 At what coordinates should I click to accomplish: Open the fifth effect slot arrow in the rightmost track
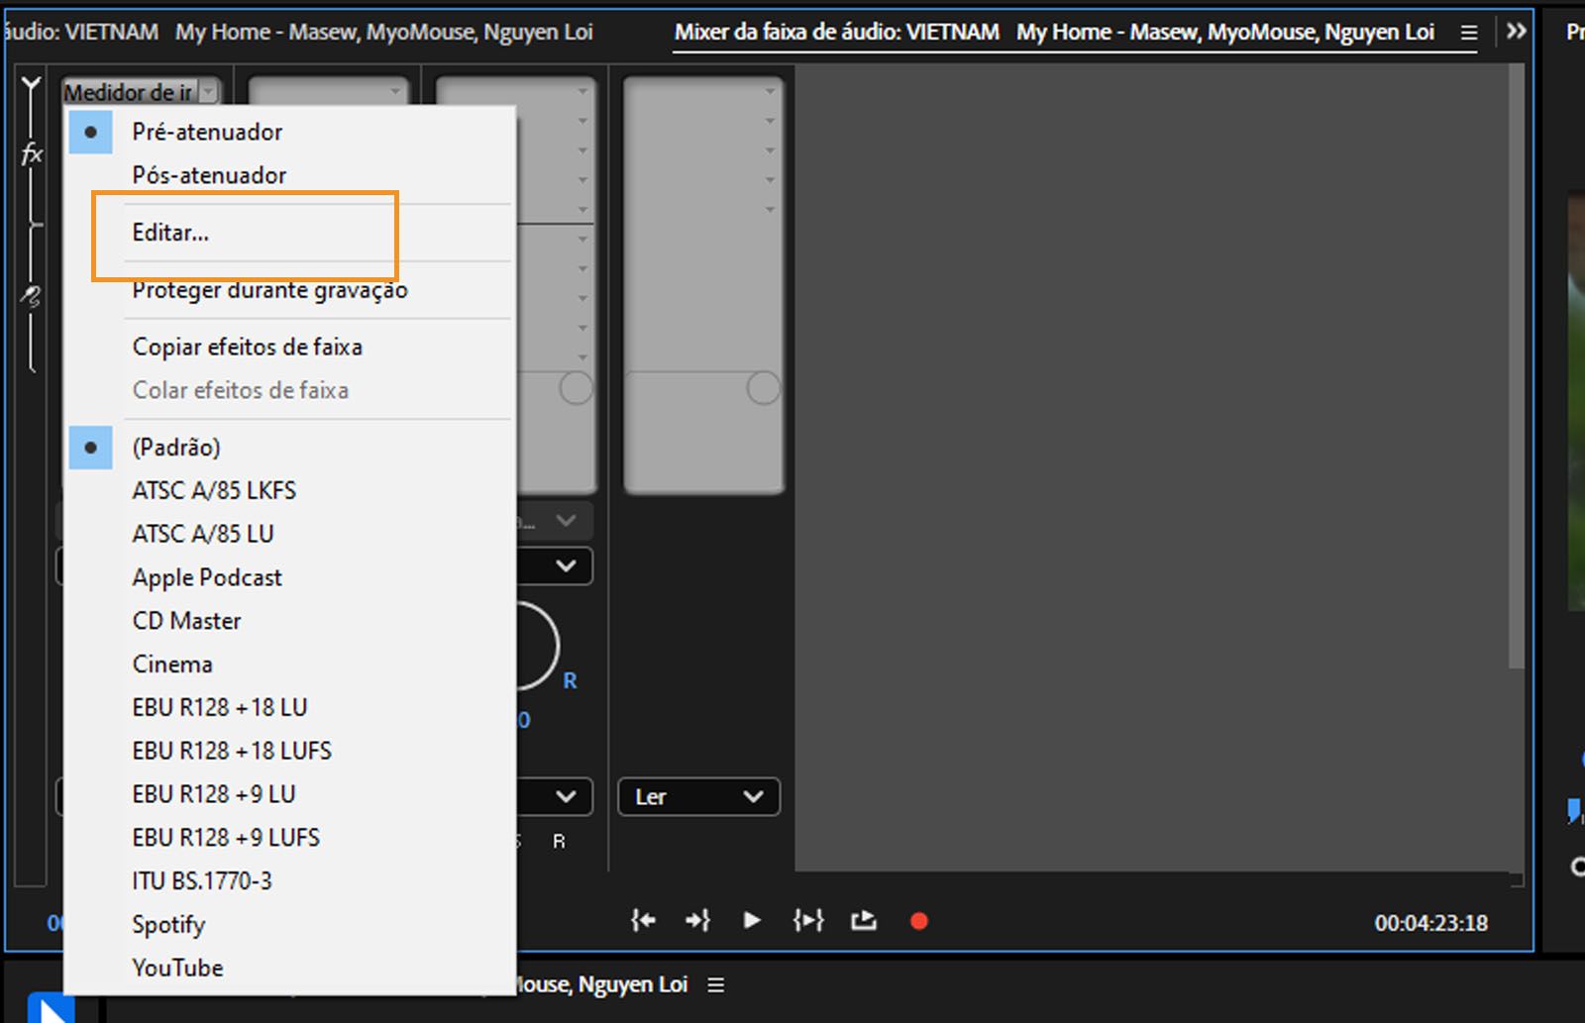coord(770,210)
